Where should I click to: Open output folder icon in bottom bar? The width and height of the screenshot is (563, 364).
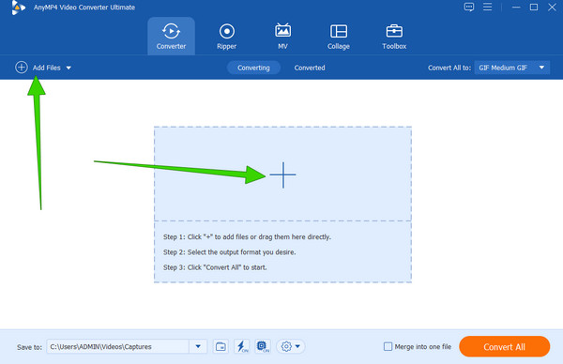(221, 346)
